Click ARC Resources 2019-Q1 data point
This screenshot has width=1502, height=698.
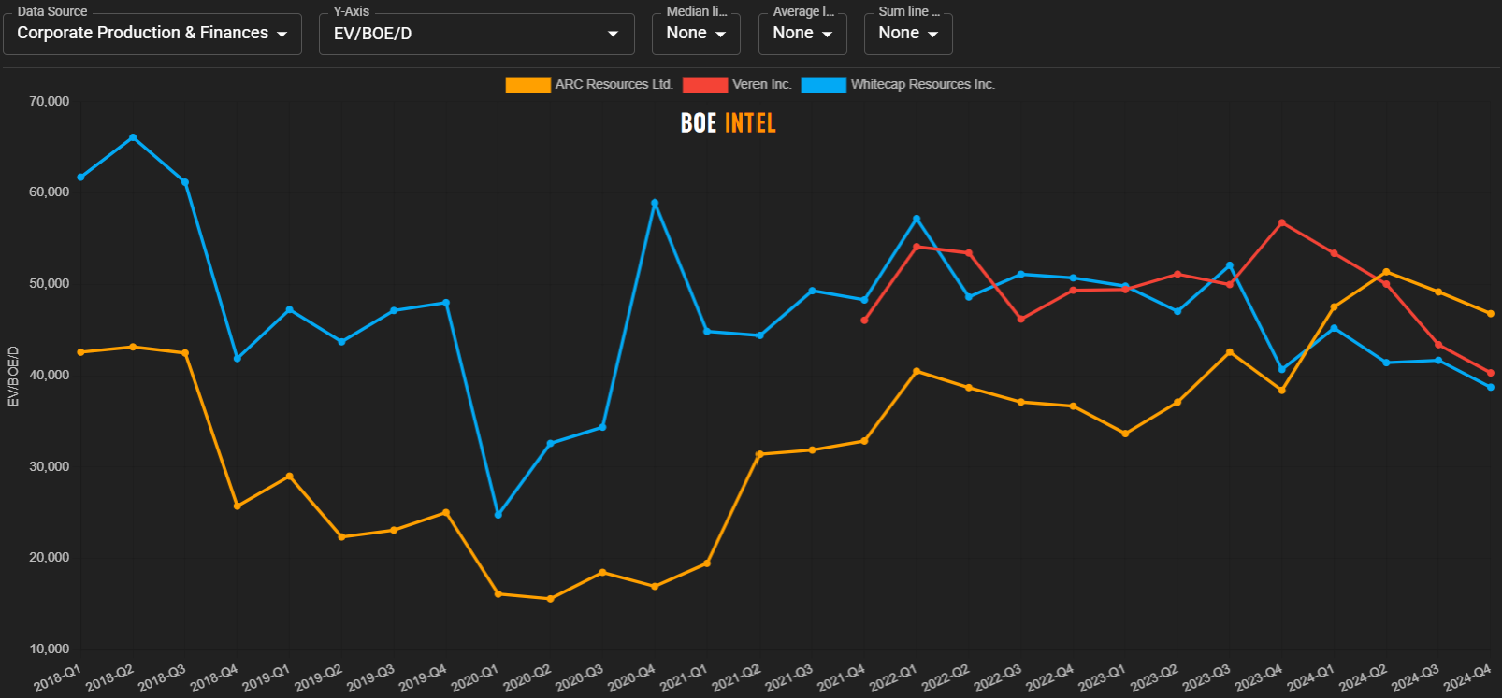289,477
